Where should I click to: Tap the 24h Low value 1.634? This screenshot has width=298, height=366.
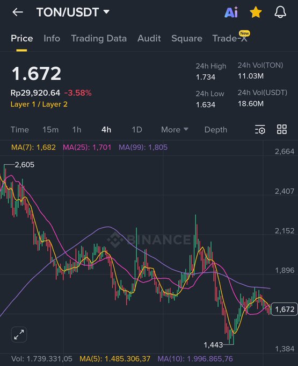click(206, 104)
